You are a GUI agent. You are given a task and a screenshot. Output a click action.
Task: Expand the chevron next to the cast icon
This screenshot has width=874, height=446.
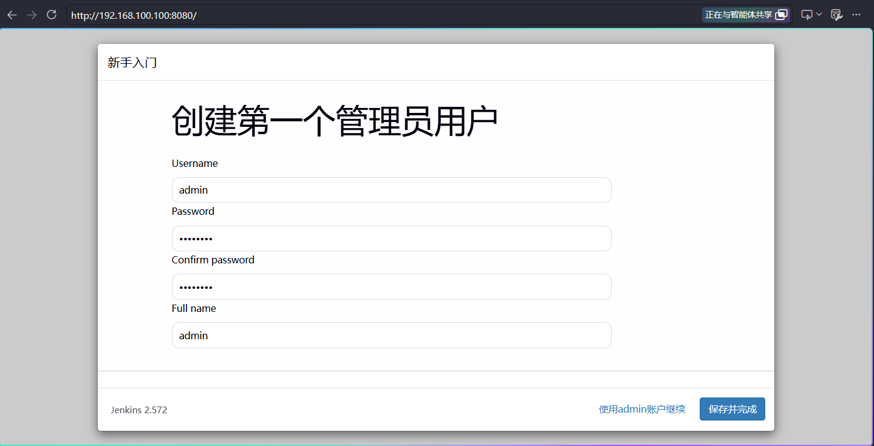(819, 15)
